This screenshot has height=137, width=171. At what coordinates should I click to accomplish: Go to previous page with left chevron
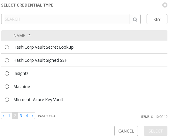coord(4,116)
